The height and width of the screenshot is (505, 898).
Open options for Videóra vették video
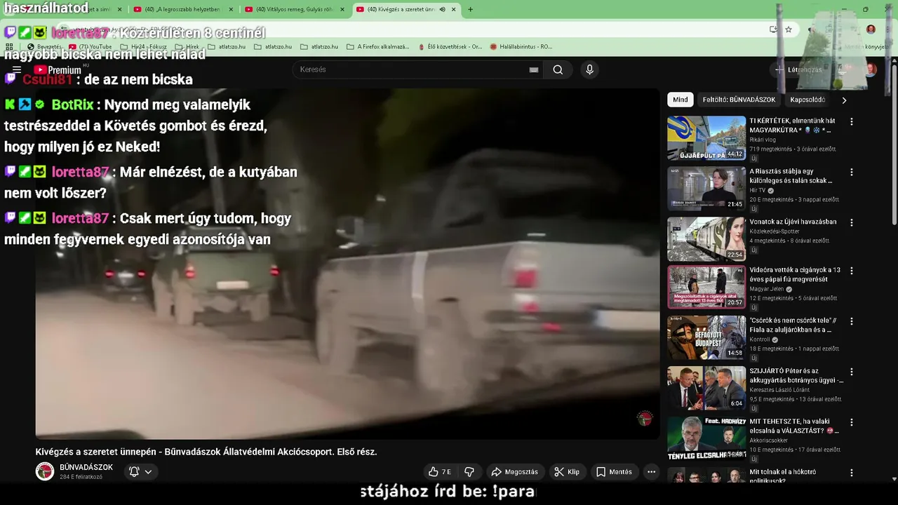pyautogui.click(x=852, y=271)
